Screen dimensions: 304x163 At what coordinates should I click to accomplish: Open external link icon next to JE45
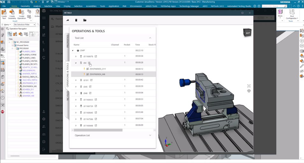(90, 87)
